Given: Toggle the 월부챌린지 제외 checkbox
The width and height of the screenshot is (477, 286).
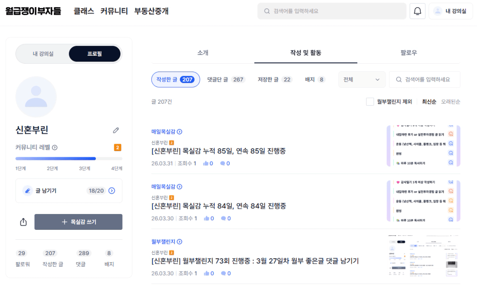Looking at the screenshot, I should tap(370, 102).
